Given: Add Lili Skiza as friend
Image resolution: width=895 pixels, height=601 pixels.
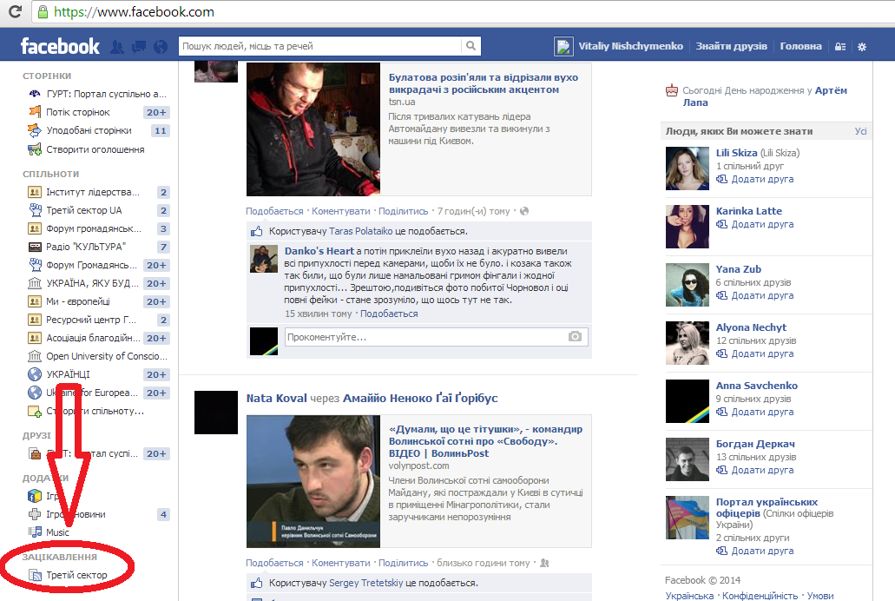Looking at the screenshot, I should pyautogui.click(x=755, y=179).
